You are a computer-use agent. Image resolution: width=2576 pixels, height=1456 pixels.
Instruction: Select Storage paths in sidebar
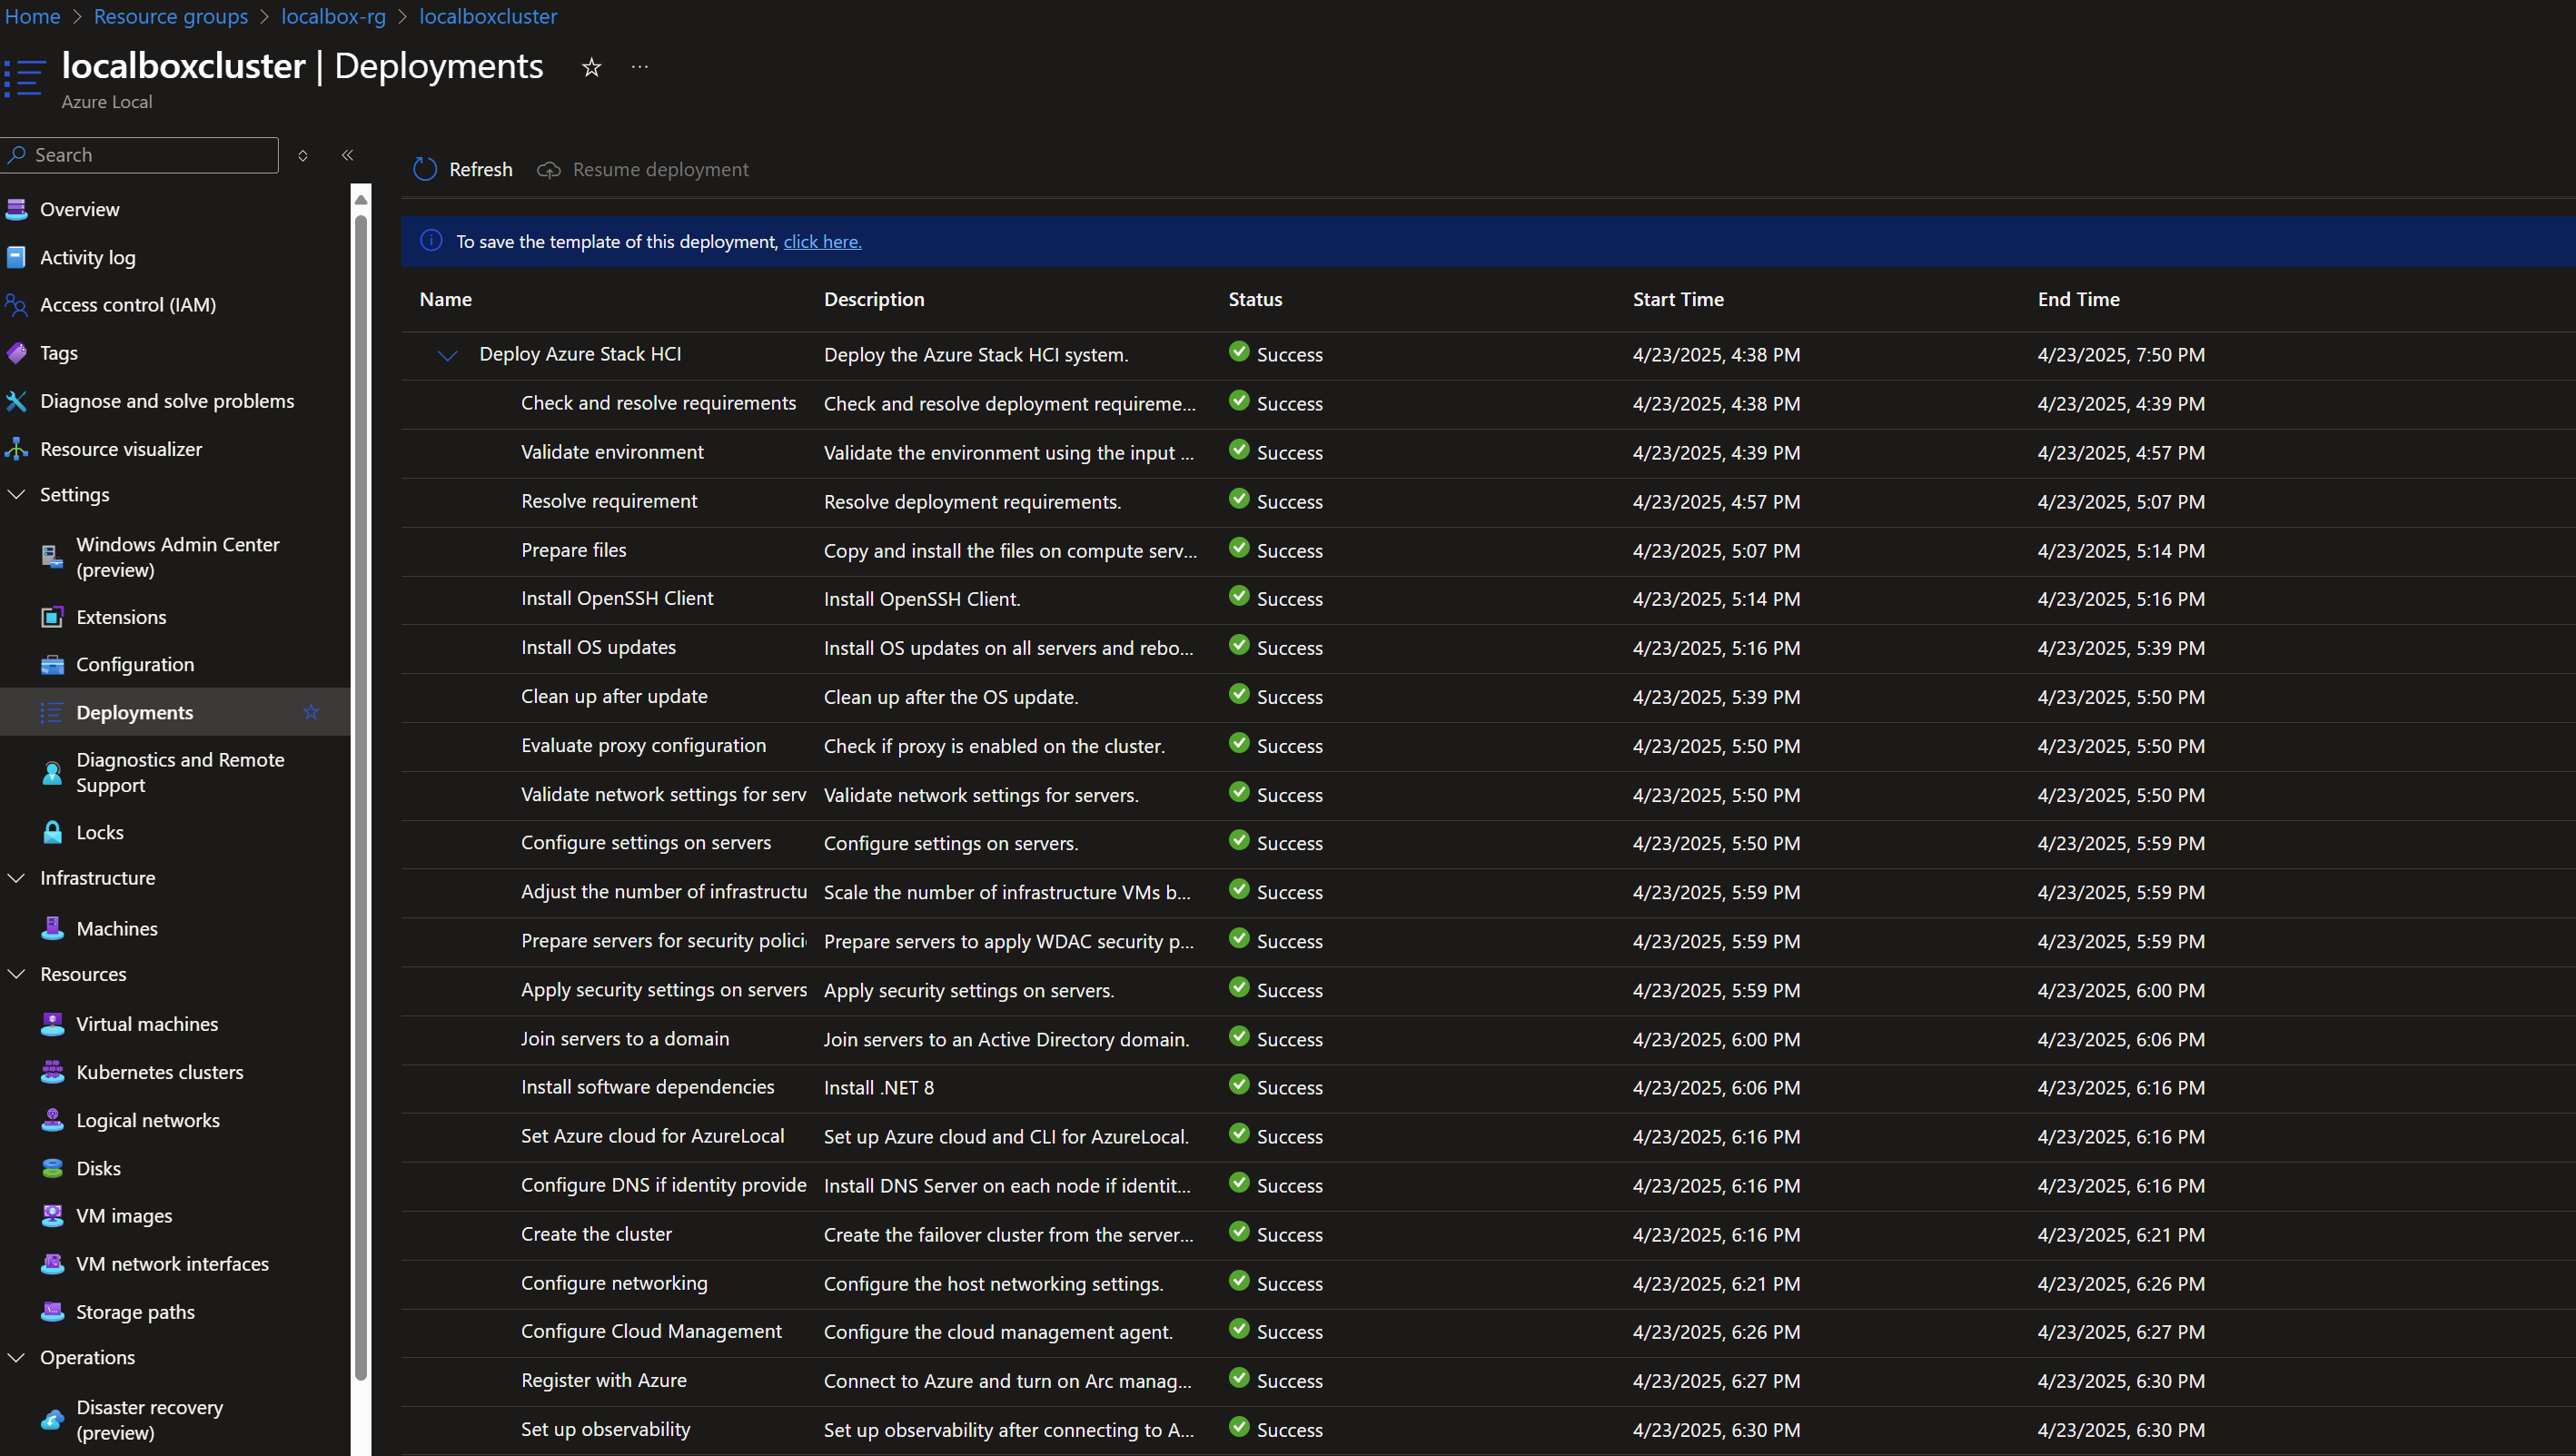175,1312
